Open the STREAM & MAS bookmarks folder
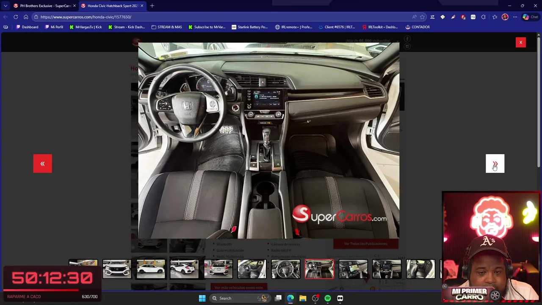 pos(166,27)
